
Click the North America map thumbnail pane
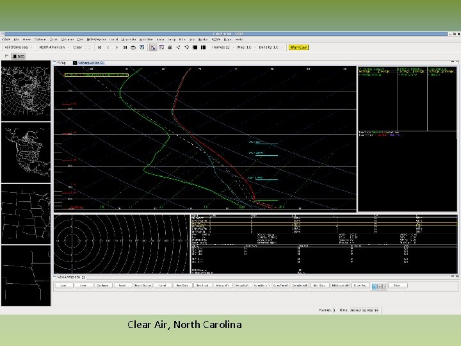pyautogui.click(x=26, y=152)
